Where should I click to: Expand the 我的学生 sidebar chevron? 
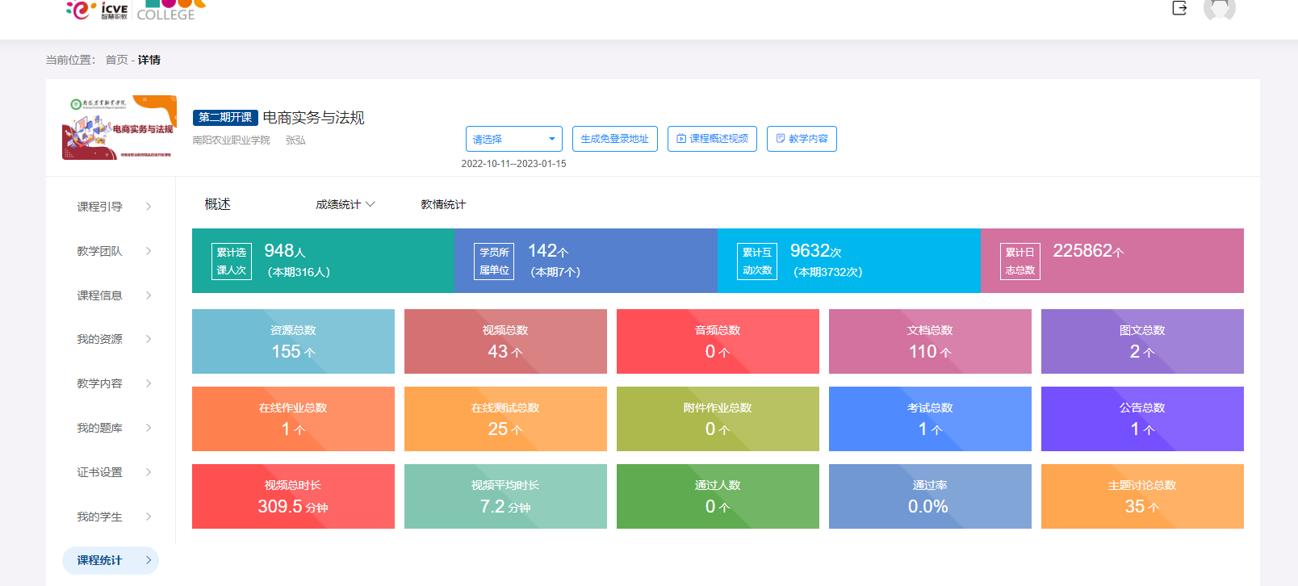coord(149,517)
